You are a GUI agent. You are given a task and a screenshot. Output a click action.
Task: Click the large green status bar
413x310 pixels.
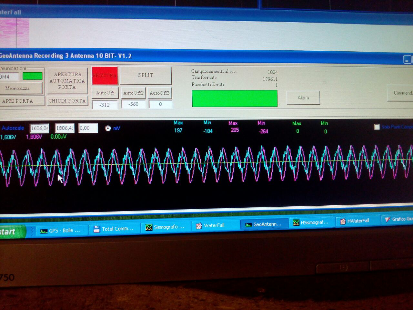point(235,98)
